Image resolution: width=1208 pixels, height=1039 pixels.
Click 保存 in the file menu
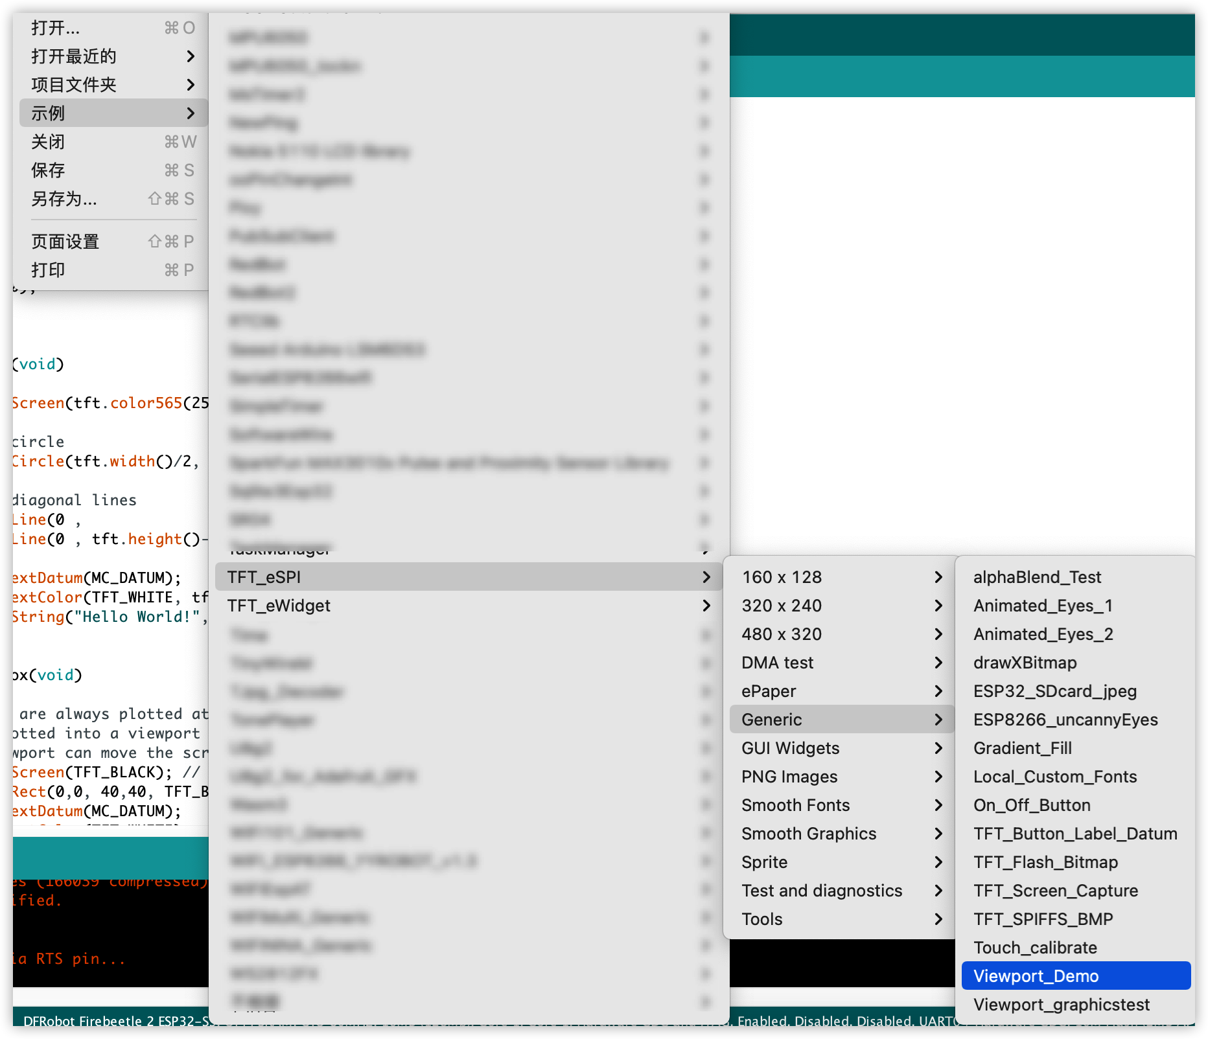(113, 170)
